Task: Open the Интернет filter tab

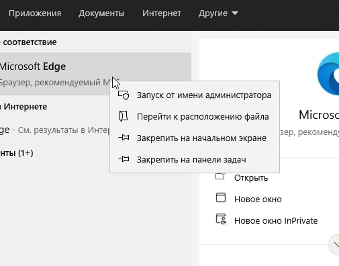Action: coord(162,13)
